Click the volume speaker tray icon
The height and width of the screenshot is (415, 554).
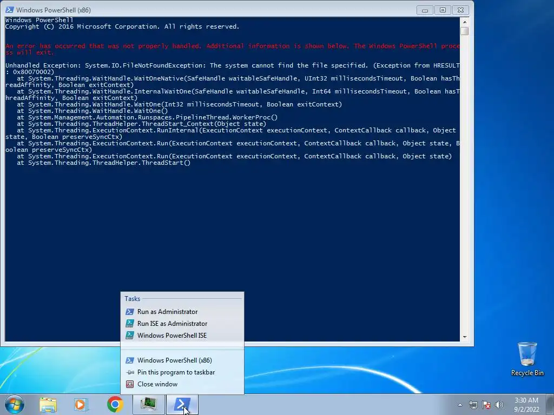coord(499,405)
